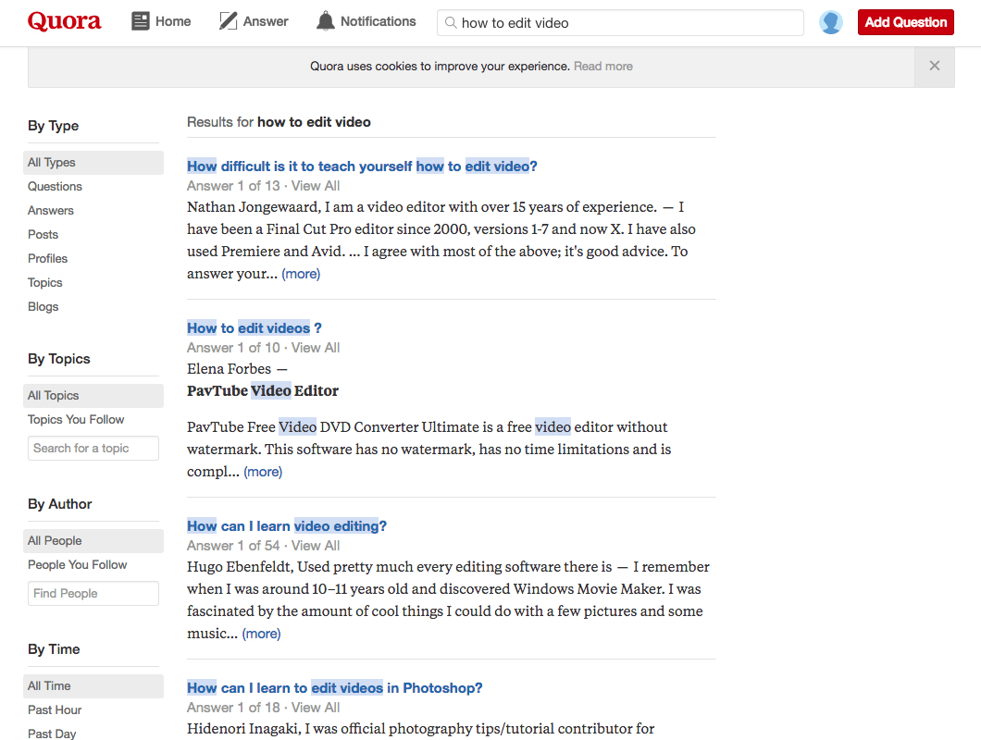Click the Notifications bell icon
Screen dimensions: 981x740
pos(326,21)
